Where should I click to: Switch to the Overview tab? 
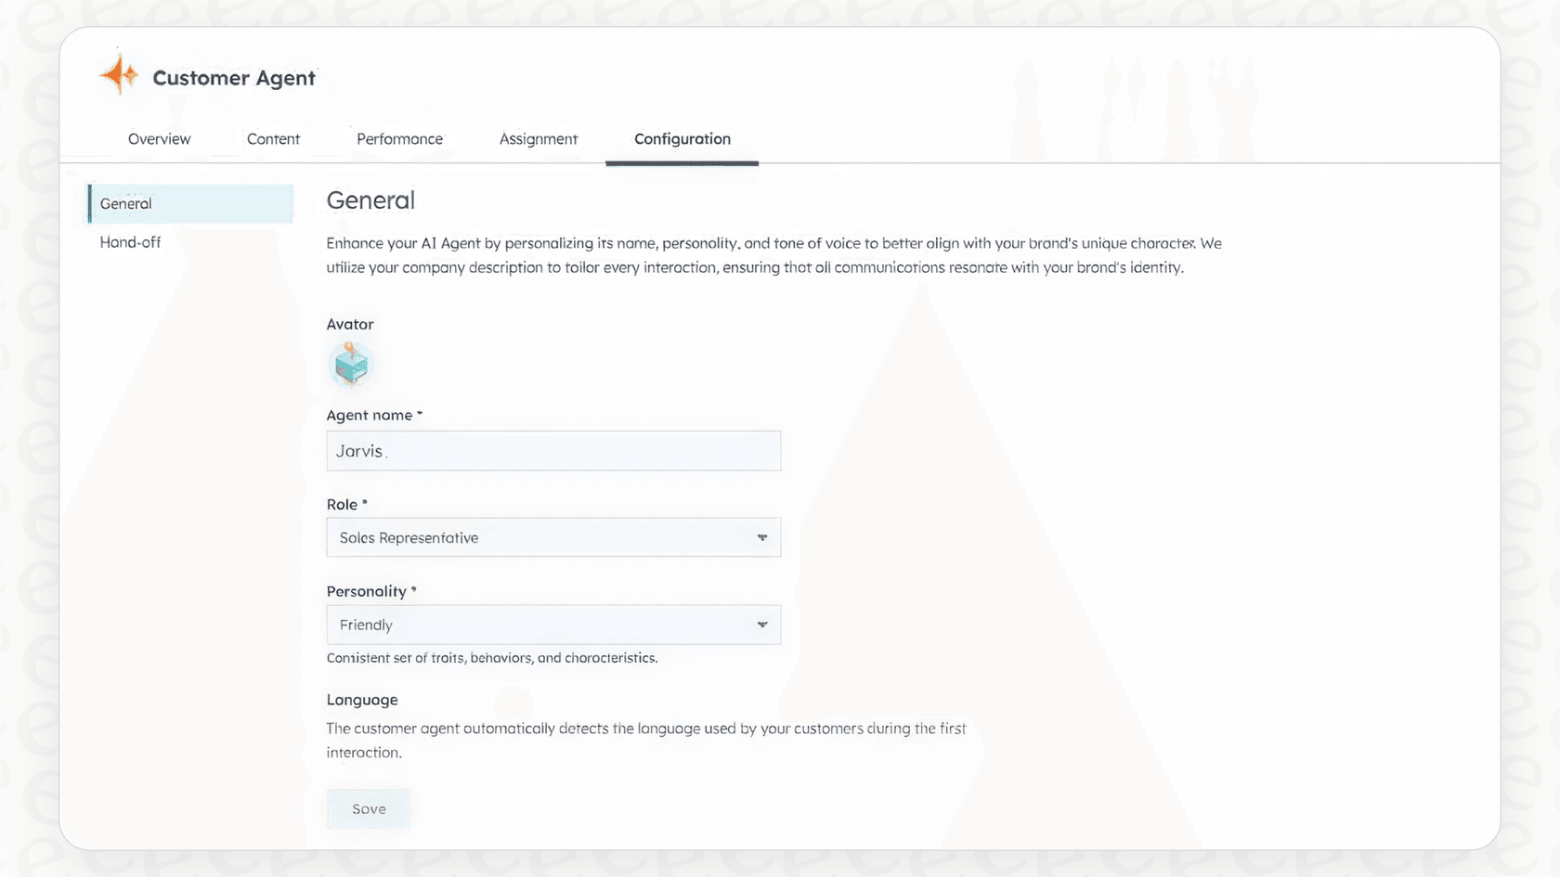159,138
